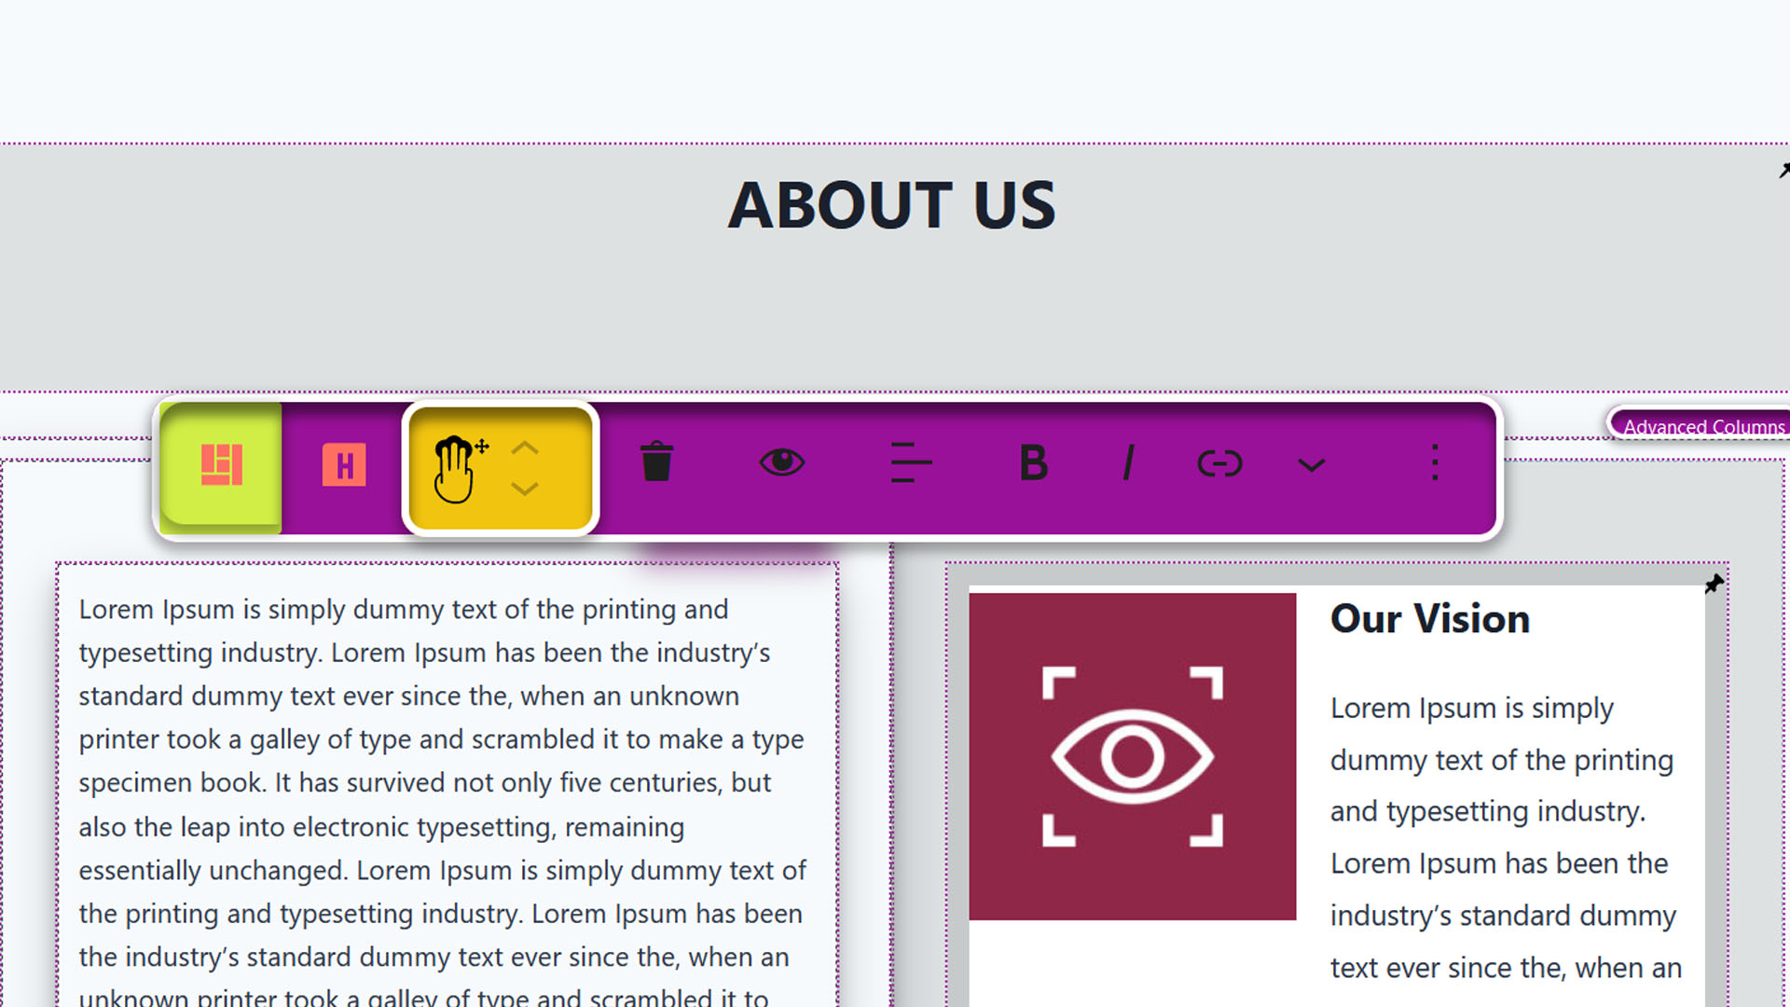Click the Our Vision heading text

tap(1430, 619)
